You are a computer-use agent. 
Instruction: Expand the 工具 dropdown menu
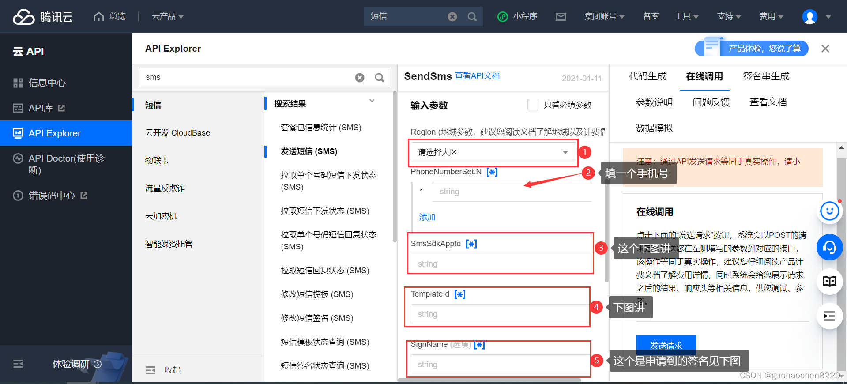(x=686, y=17)
